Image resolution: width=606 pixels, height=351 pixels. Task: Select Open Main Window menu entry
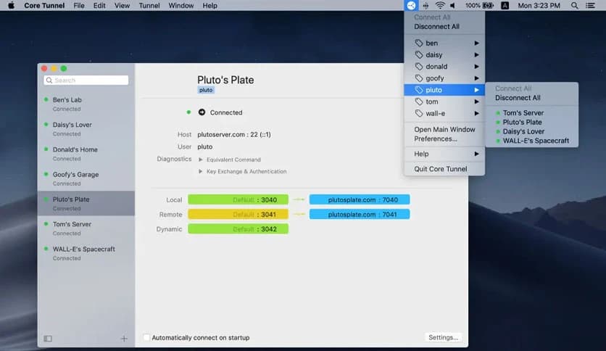pos(444,130)
